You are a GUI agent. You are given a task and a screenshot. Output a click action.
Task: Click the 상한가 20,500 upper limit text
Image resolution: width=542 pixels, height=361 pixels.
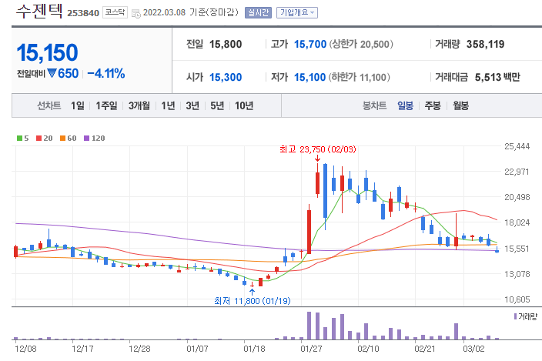(361, 44)
